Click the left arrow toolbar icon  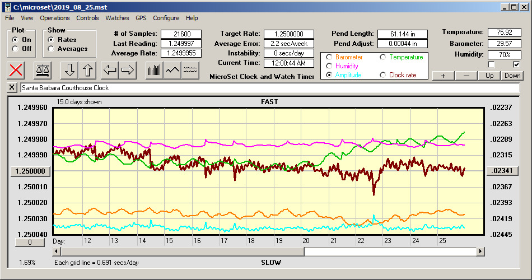[x=110, y=70]
